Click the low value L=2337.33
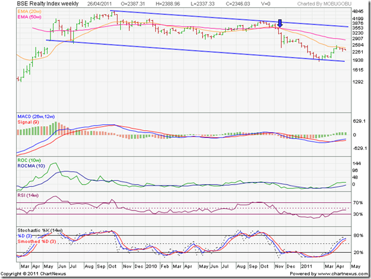Image resolution: width=371 pixels, height=279 pixels. pos(203,4)
